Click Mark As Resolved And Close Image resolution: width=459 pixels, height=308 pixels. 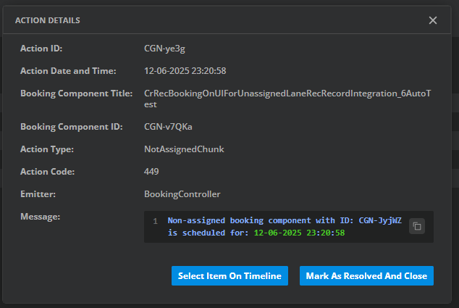(366, 276)
